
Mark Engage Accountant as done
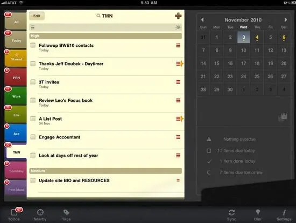tap(33, 137)
